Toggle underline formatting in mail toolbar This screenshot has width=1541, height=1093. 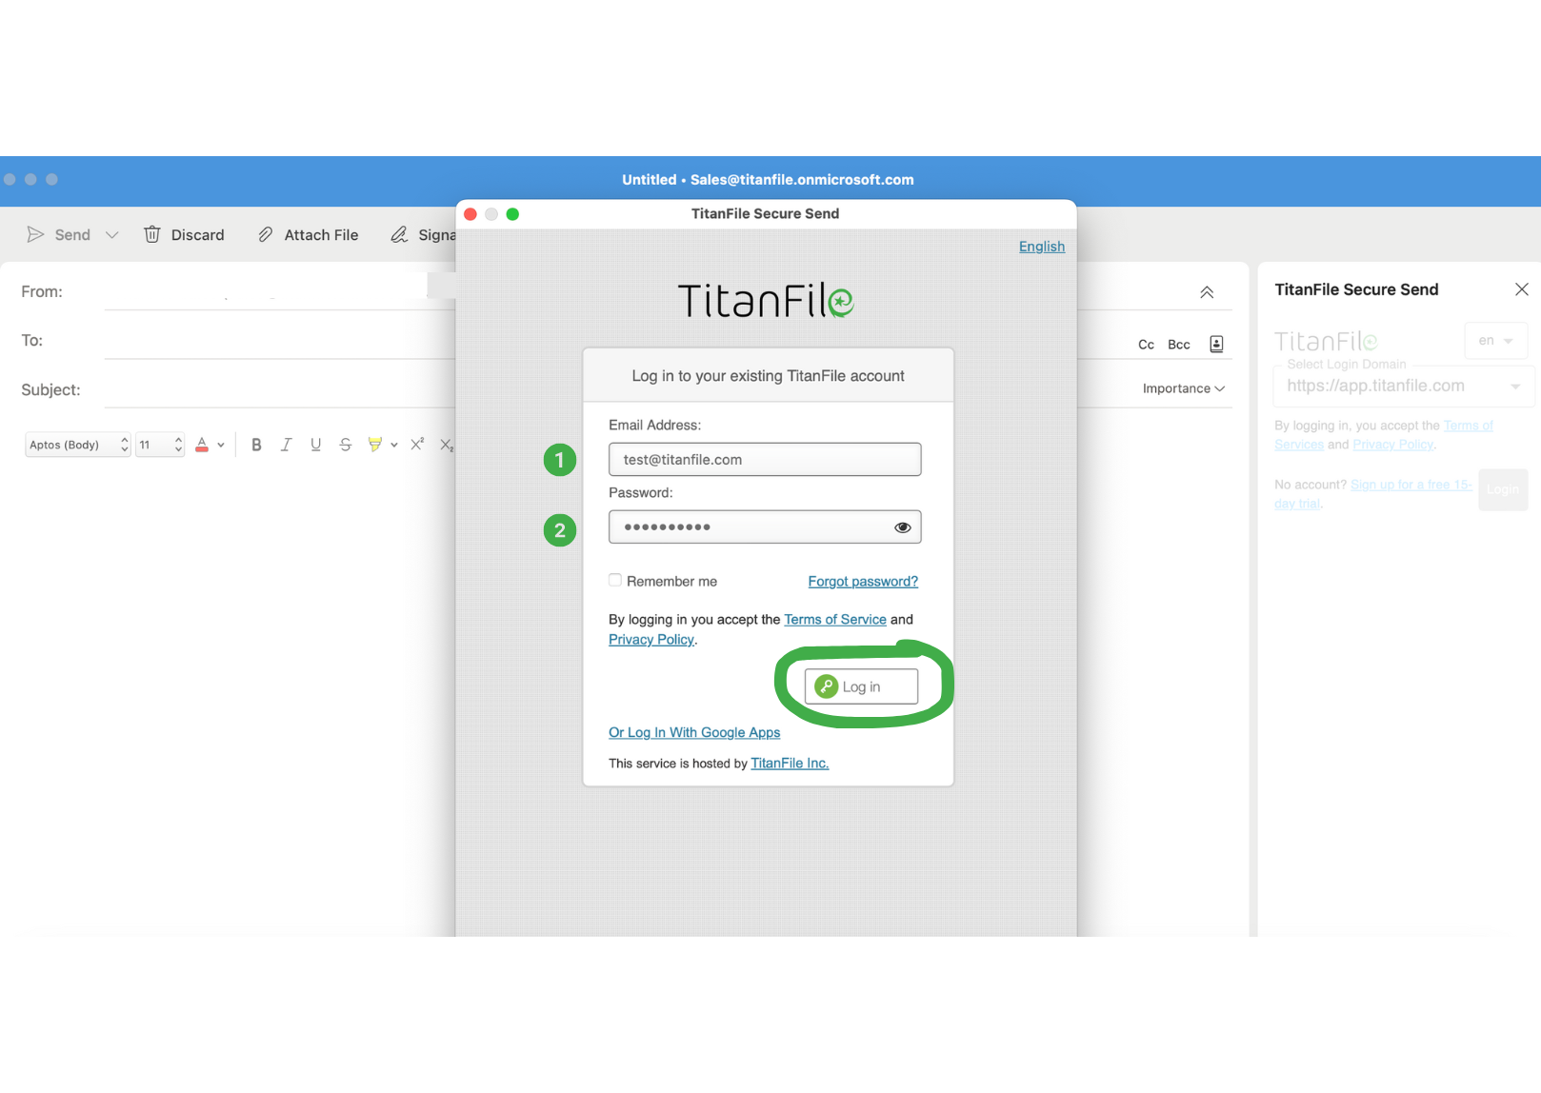click(315, 445)
